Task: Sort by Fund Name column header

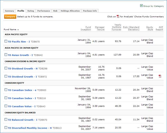Action: coord(10,29)
